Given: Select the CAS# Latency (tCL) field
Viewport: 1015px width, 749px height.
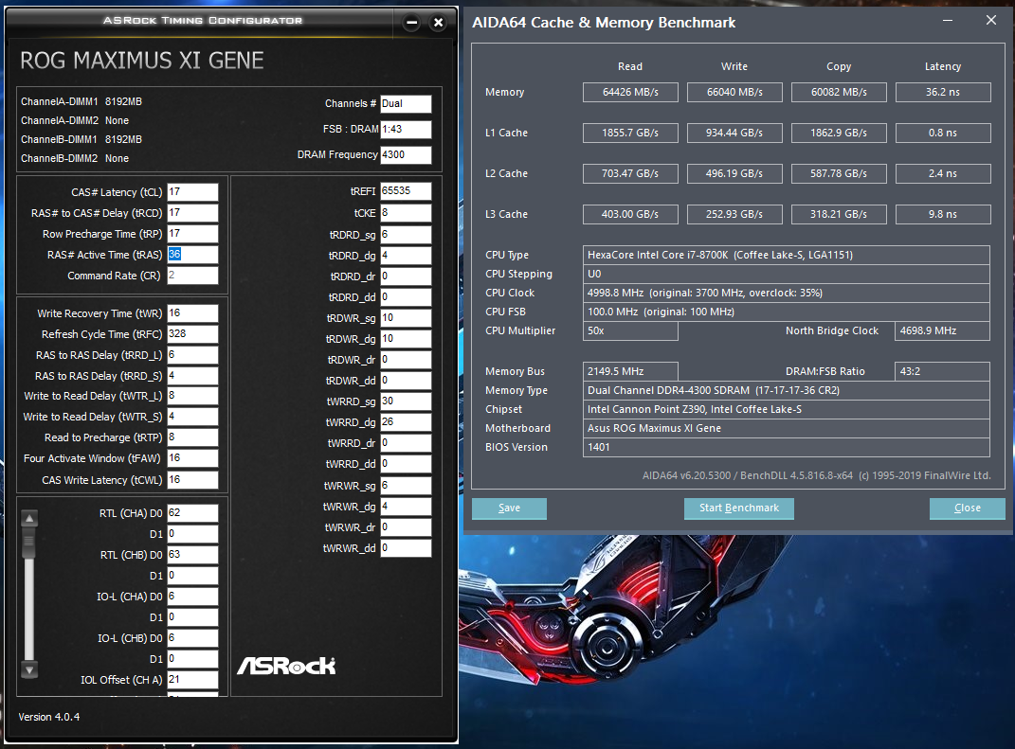Looking at the screenshot, I should tap(192, 192).
